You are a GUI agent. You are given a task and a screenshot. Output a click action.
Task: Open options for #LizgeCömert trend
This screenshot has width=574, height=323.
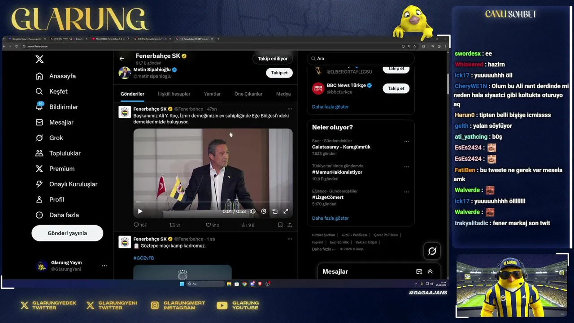(406, 192)
